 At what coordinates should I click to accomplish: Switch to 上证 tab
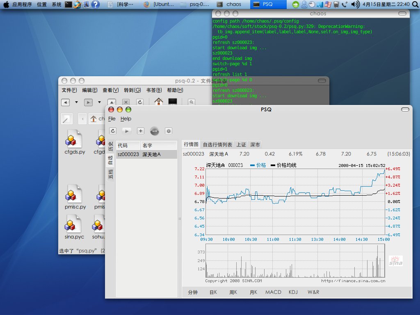[241, 145]
